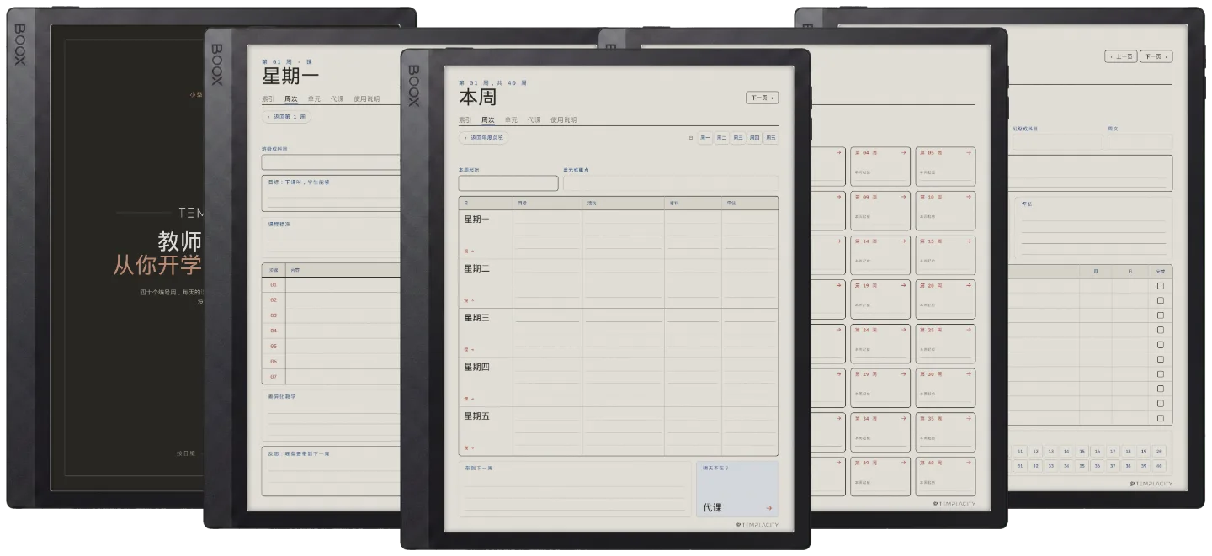The height and width of the screenshot is (556, 1212).
Task: Tap the arrow on the 第 35 周 card
Action: point(969,418)
